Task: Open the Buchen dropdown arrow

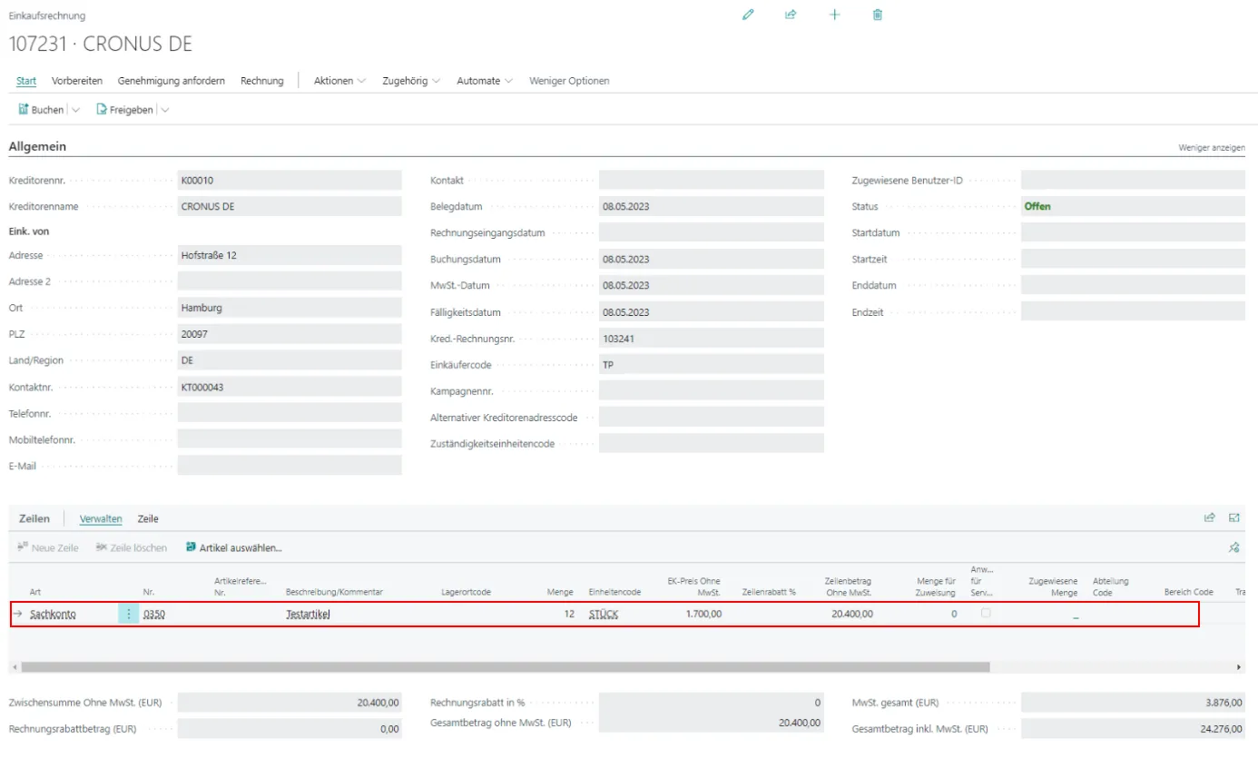Action: pos(75,110)
